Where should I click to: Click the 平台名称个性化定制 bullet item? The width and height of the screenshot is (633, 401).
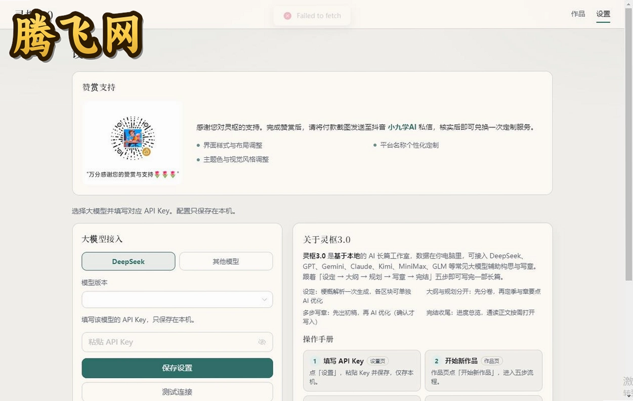409,145
